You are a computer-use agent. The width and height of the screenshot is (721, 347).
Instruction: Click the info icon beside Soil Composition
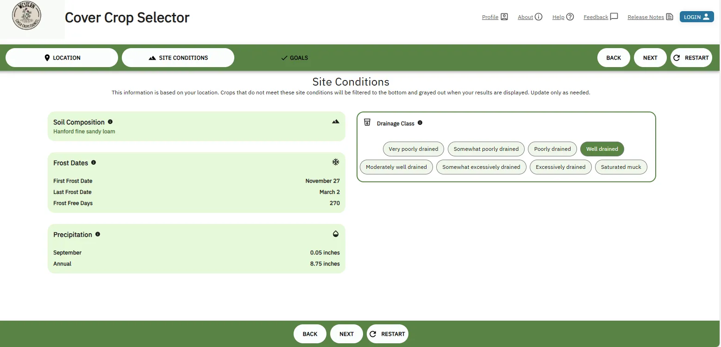click(110, 122)
